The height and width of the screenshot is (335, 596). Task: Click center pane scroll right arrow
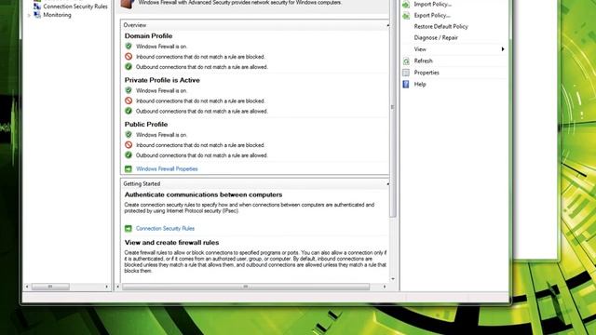(x=385, y=287)
